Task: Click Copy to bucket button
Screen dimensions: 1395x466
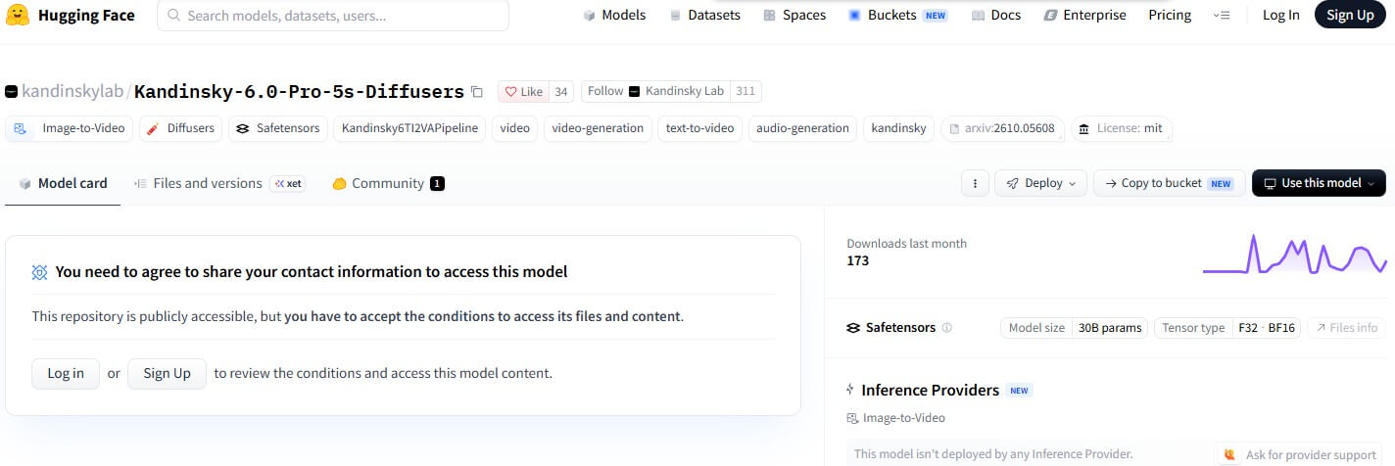Action: pos(1169,183)
